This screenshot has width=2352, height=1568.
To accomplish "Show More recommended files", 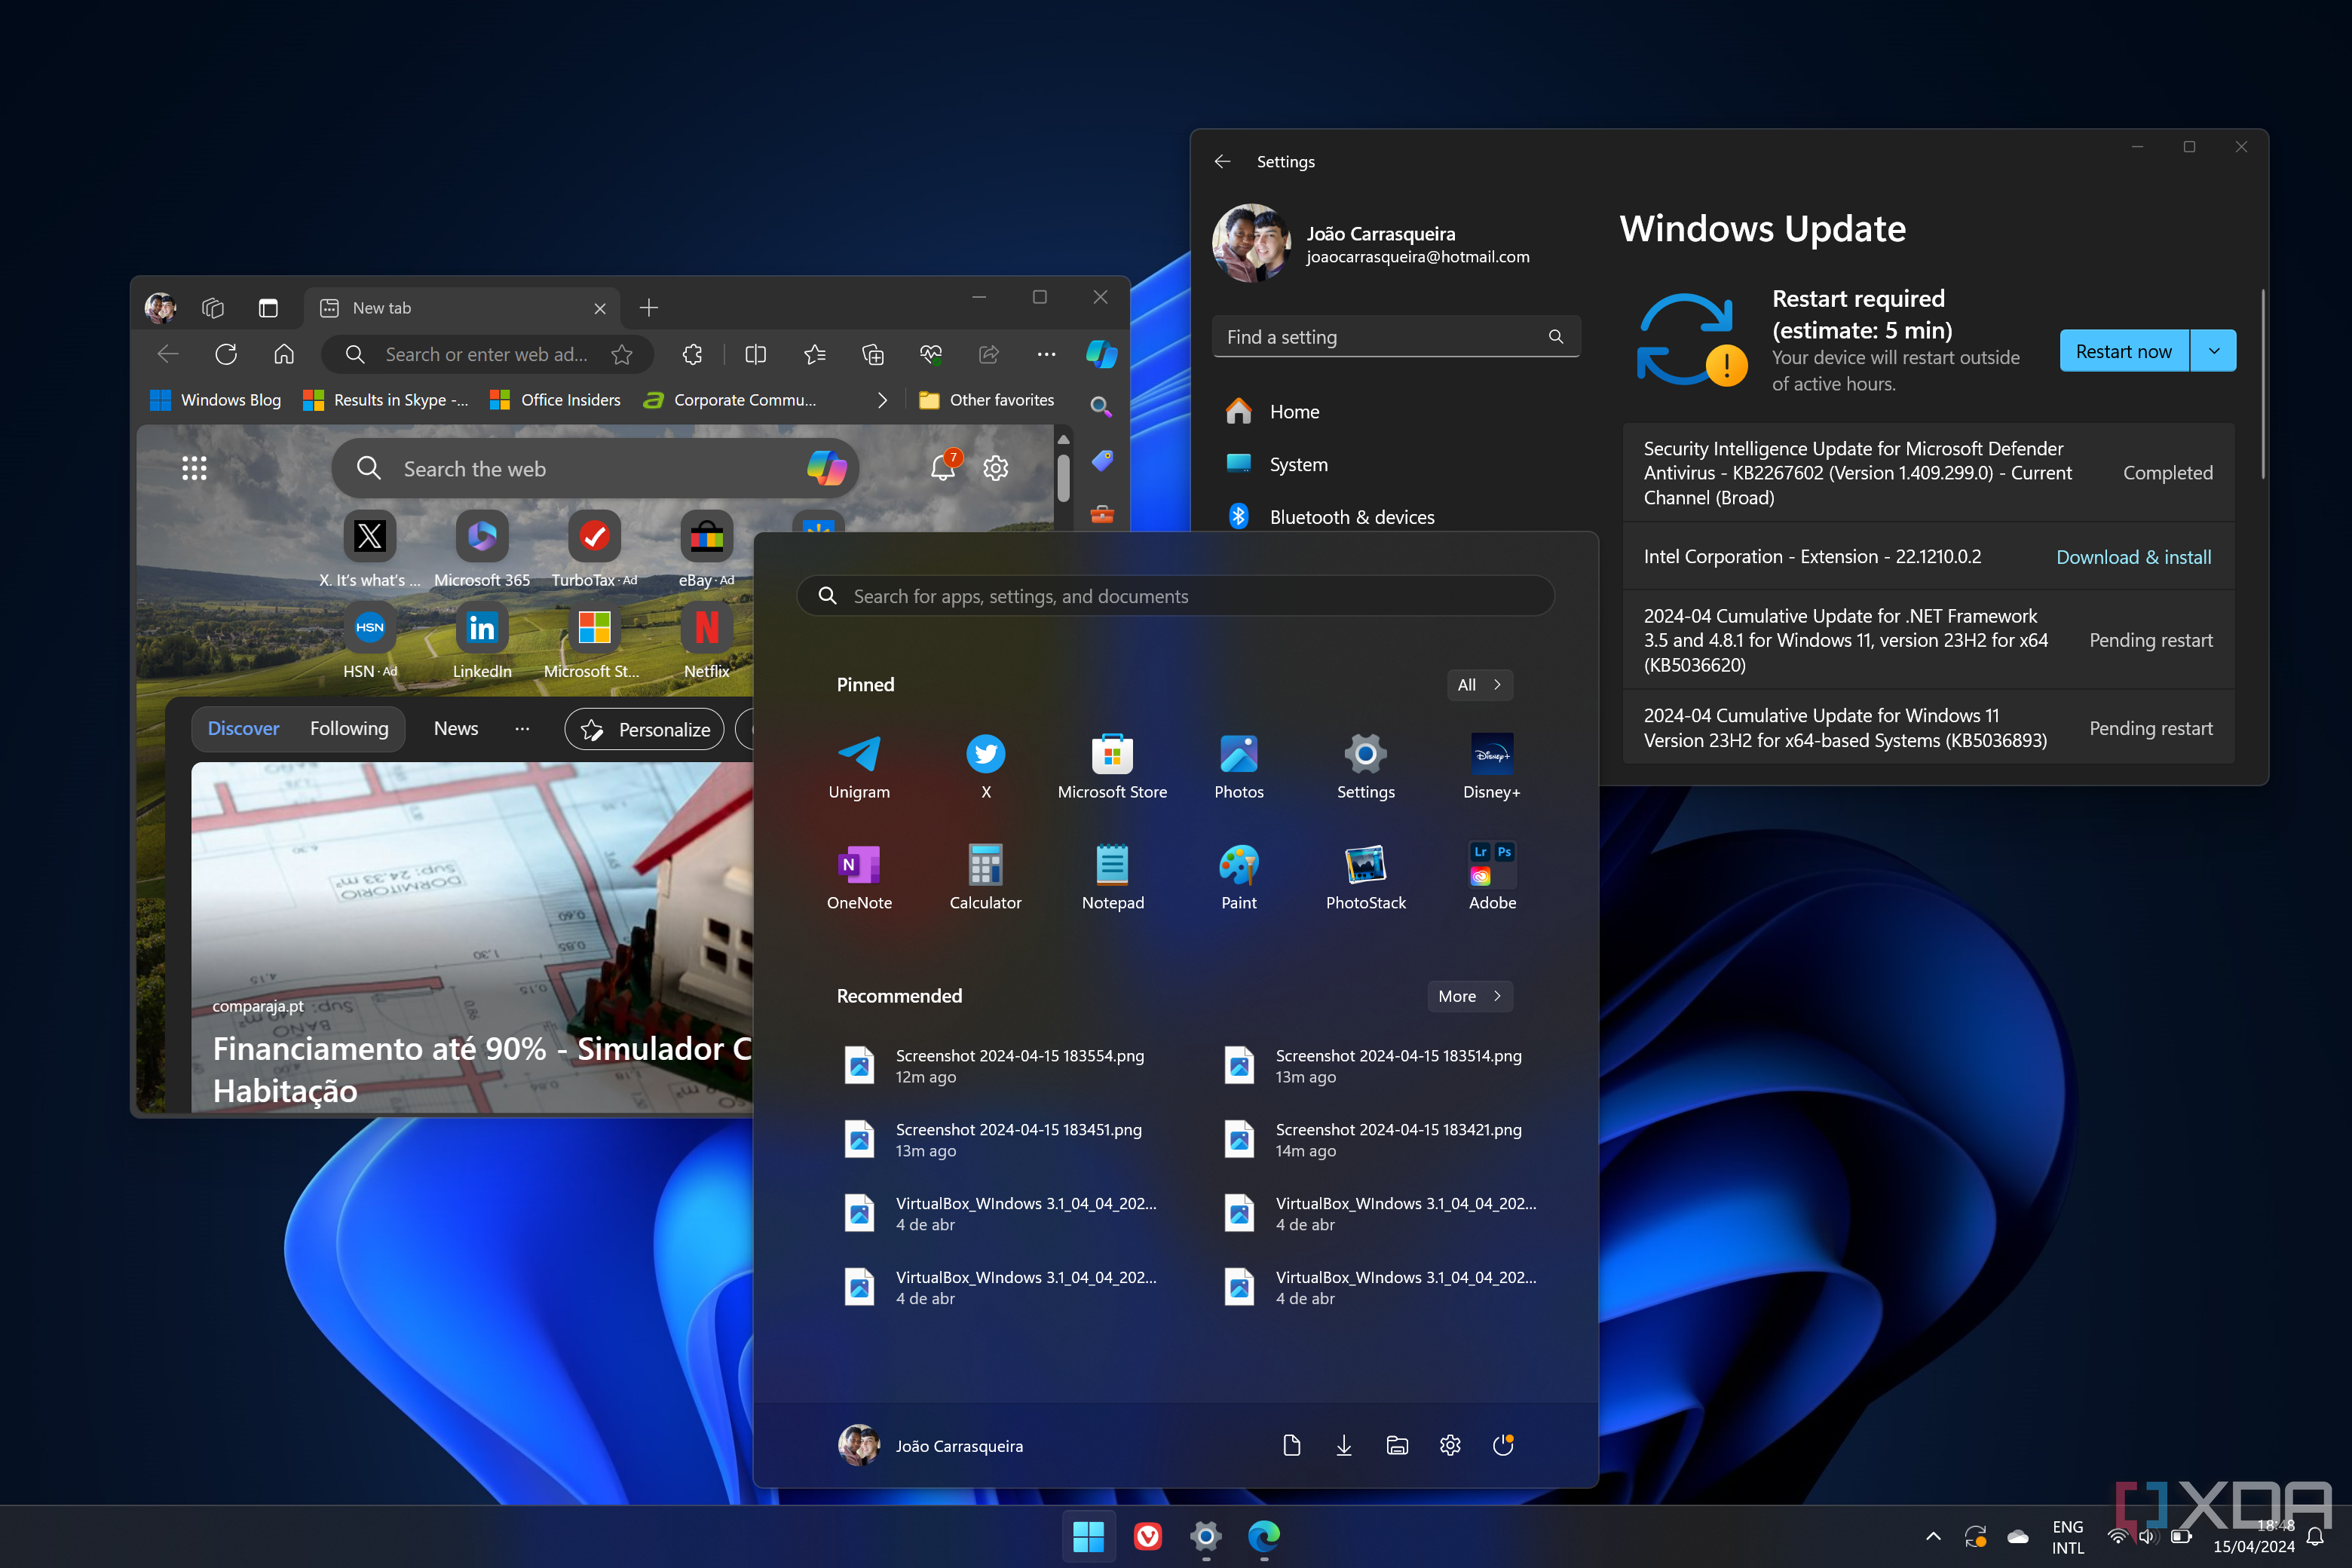I will [1469, 996].
